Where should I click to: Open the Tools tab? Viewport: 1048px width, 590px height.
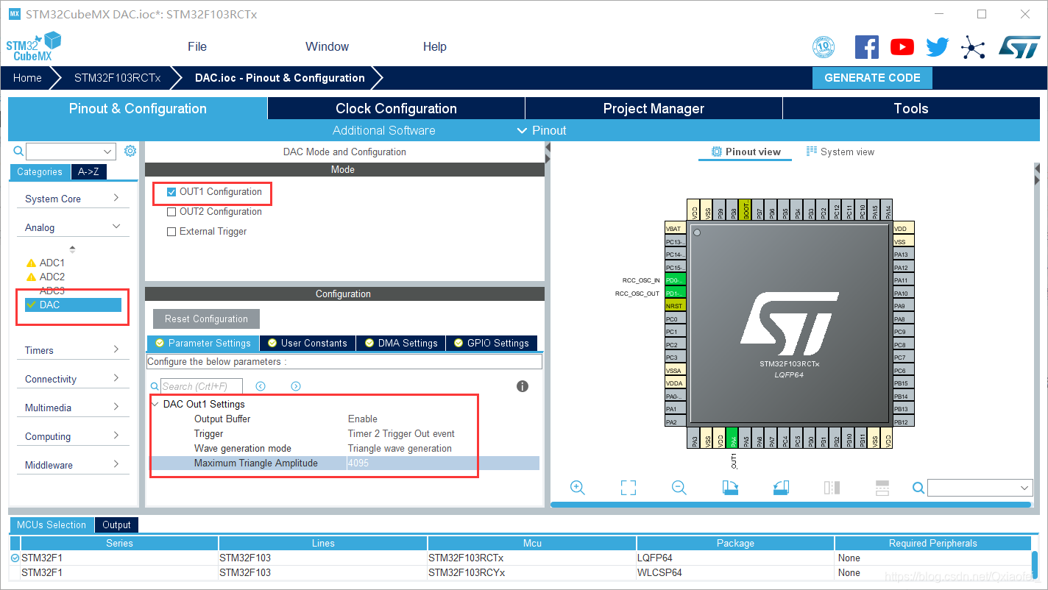(x=911, y=108)
